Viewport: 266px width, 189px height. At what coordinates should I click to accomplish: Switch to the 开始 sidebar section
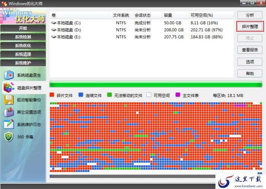pos(23,28)
